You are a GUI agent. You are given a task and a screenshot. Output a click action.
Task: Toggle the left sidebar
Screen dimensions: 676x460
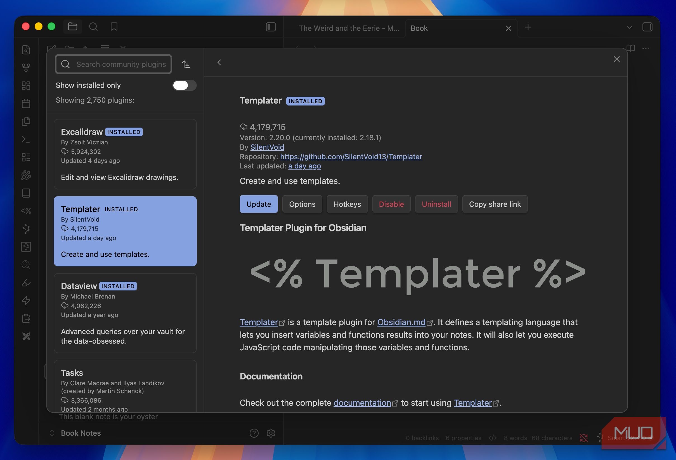point(271,27)
